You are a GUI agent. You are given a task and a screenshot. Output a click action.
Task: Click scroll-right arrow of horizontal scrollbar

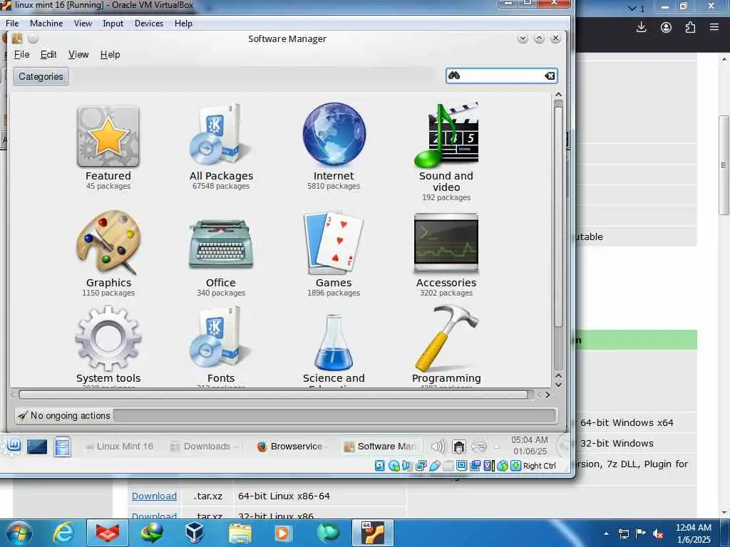(548, 395)
